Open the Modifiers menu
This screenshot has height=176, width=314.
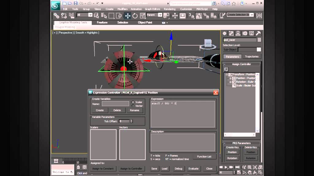coord(122,9)
